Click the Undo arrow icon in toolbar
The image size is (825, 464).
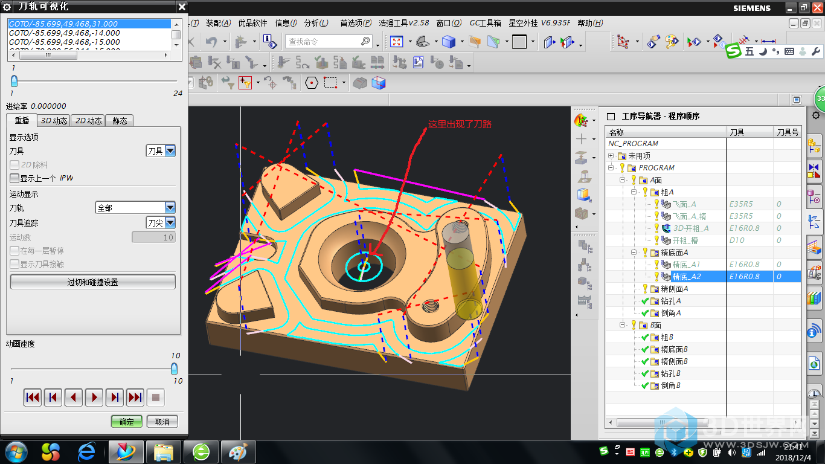click(211, 42)
